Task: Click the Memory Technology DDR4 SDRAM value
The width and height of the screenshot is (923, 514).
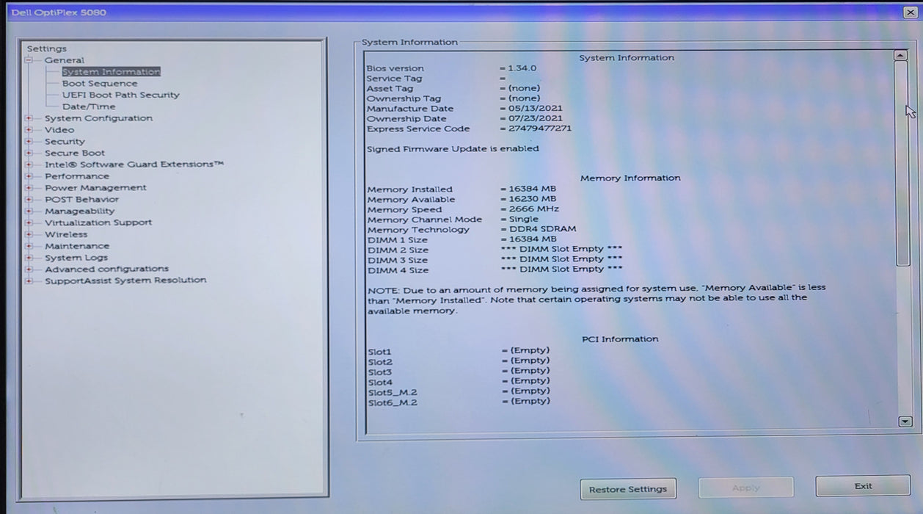Action: pyautogui.click(x=542, y=229)
